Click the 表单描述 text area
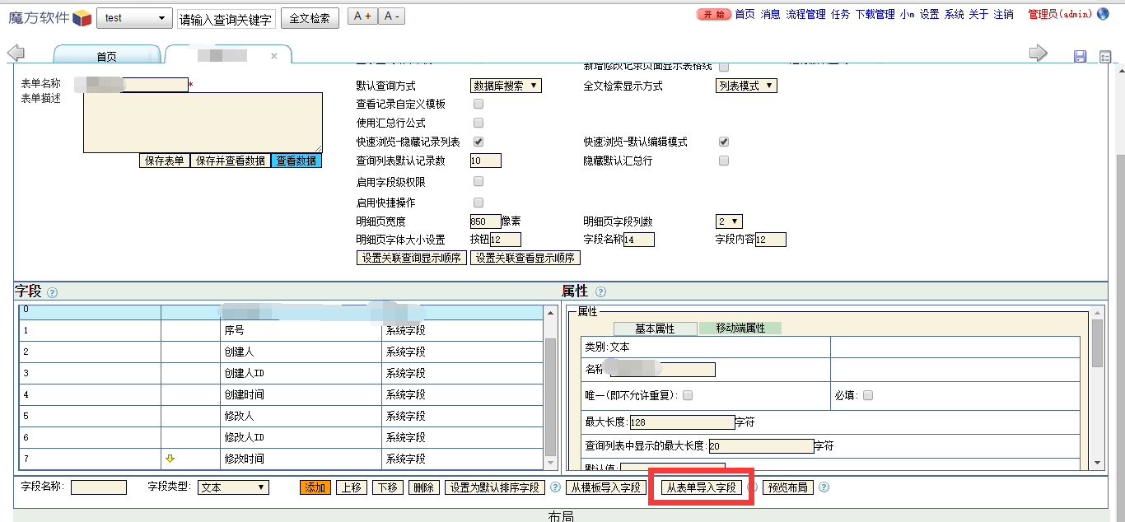 203,123
